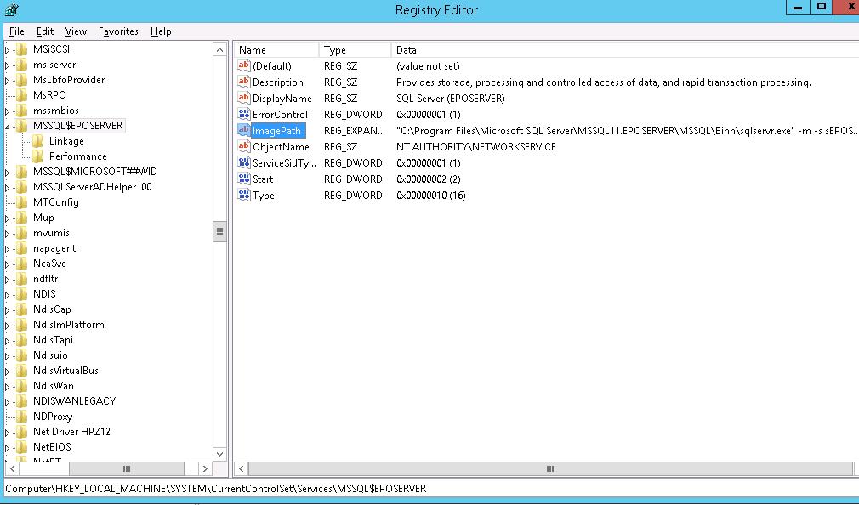Click the MSiSCSI folder icon
859x505 pixels.
[22, 49]
